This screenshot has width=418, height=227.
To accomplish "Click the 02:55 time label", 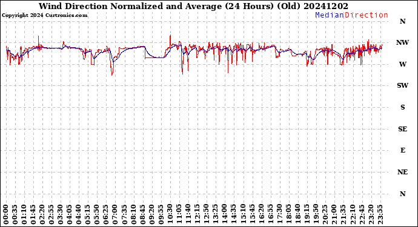I will 51,215.
